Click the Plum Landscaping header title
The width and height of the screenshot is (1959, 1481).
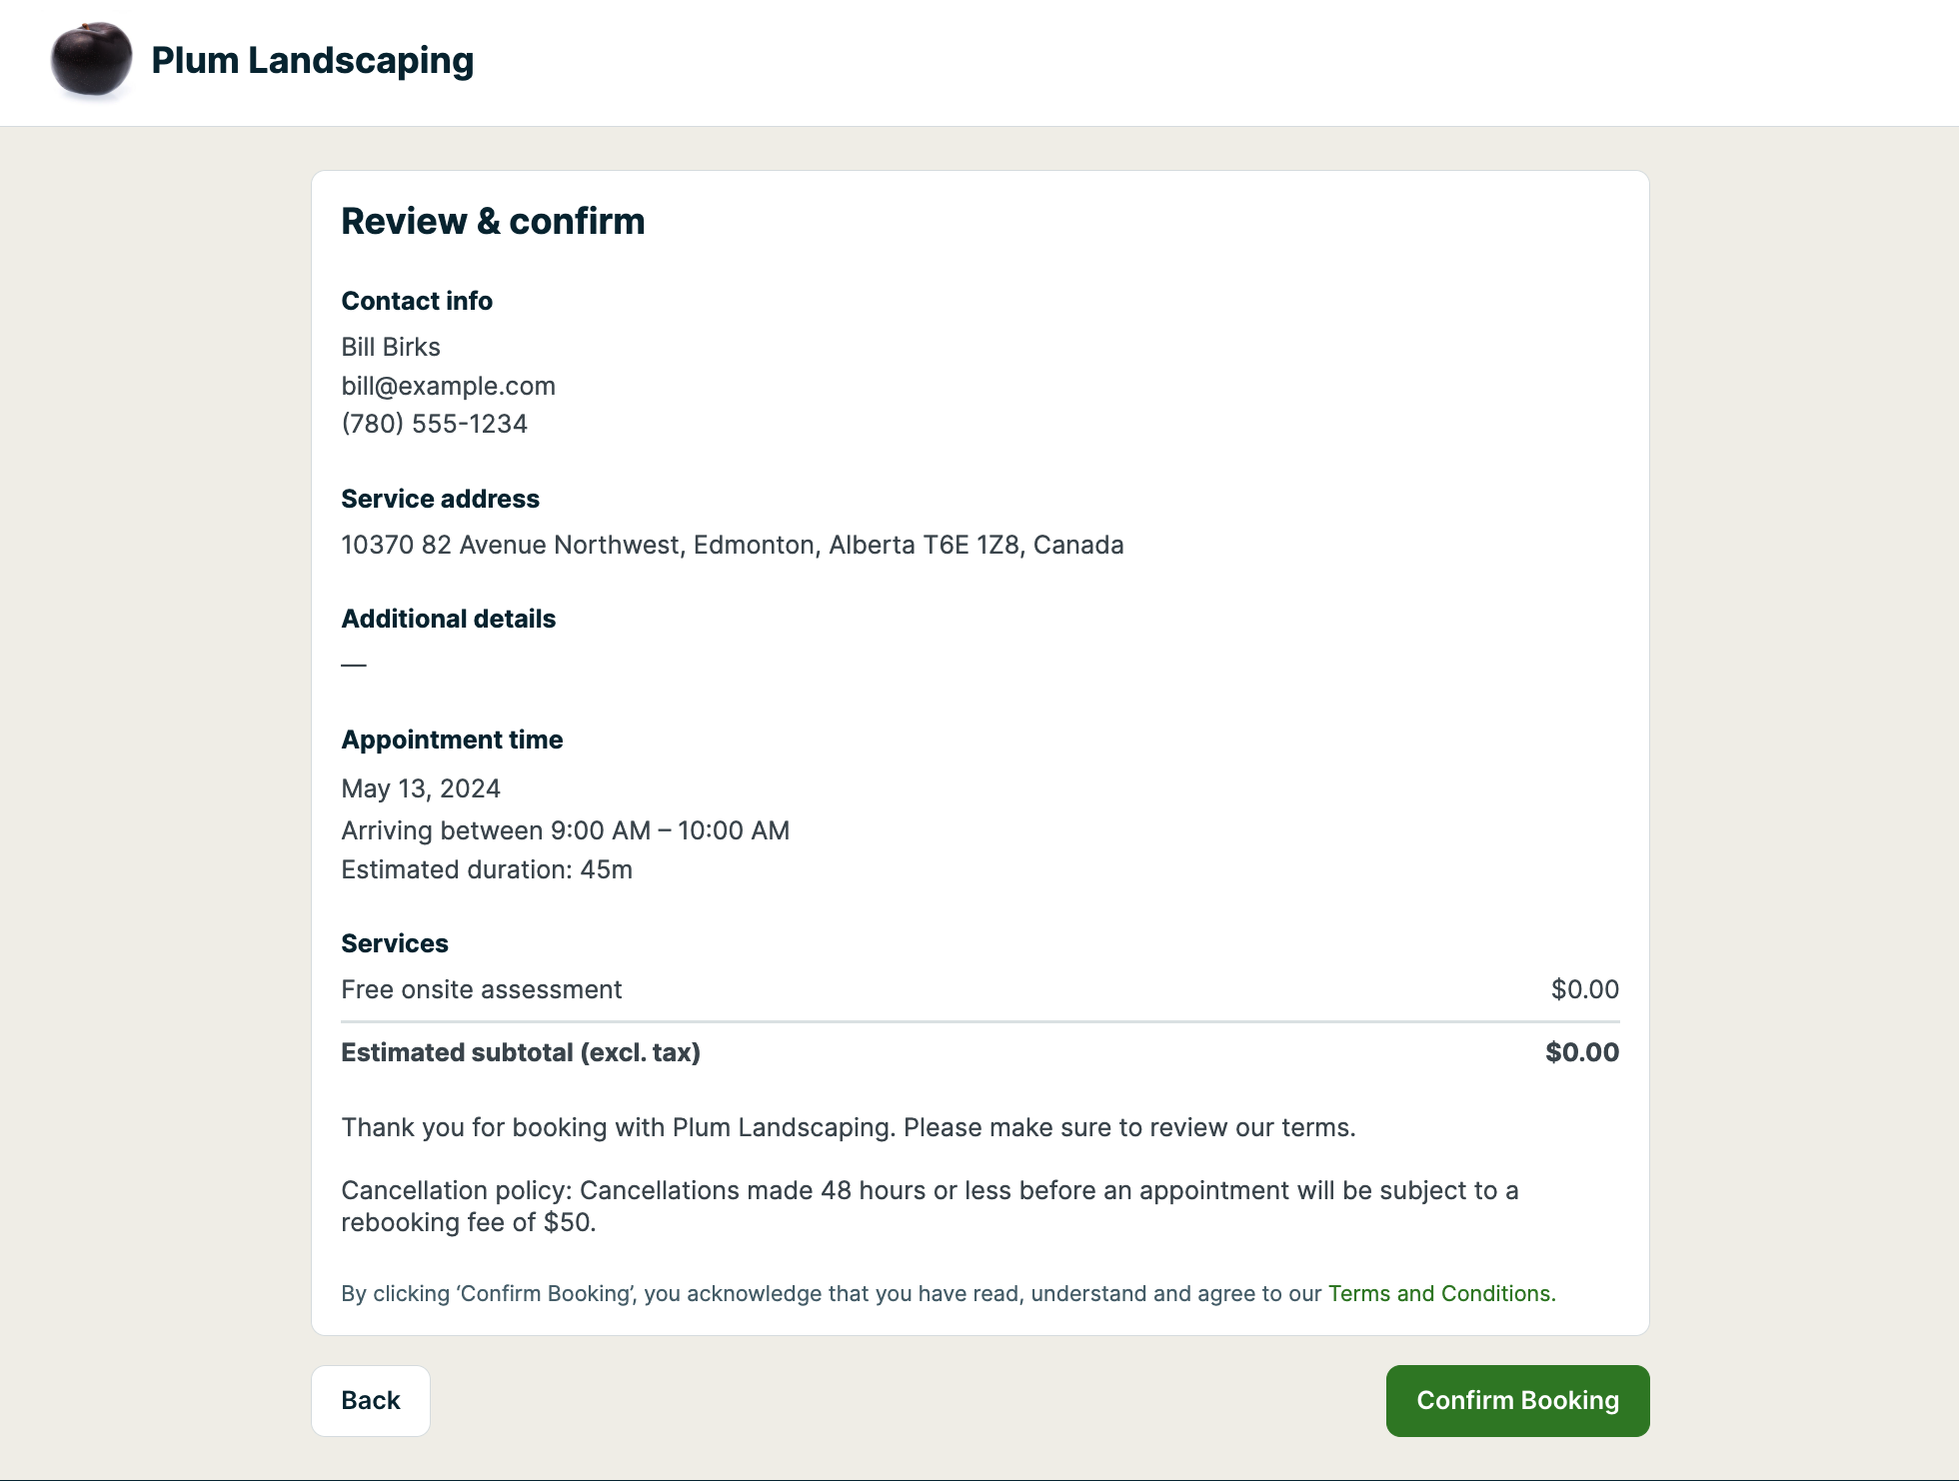(312, 61)
